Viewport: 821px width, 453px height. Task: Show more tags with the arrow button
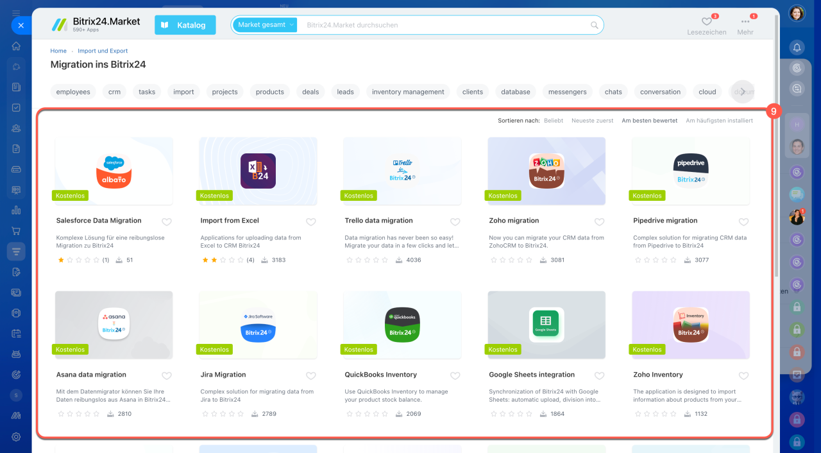click(x=743, y=92)
